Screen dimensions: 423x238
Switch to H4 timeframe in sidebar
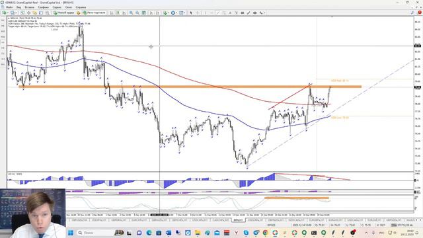3,48
